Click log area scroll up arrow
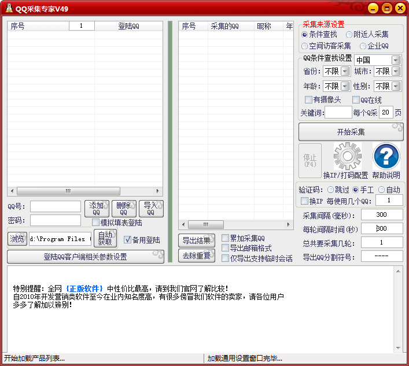This screenshot has height=366, width=409. 398,271
